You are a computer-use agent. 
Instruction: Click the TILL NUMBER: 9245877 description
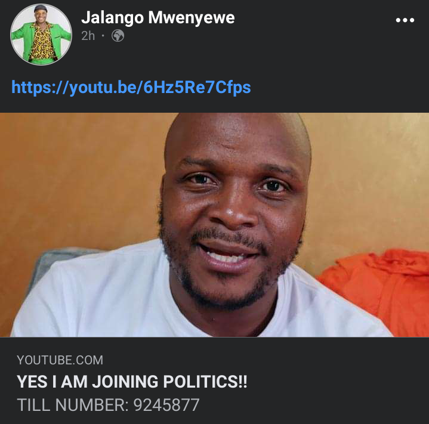(108, 405)
